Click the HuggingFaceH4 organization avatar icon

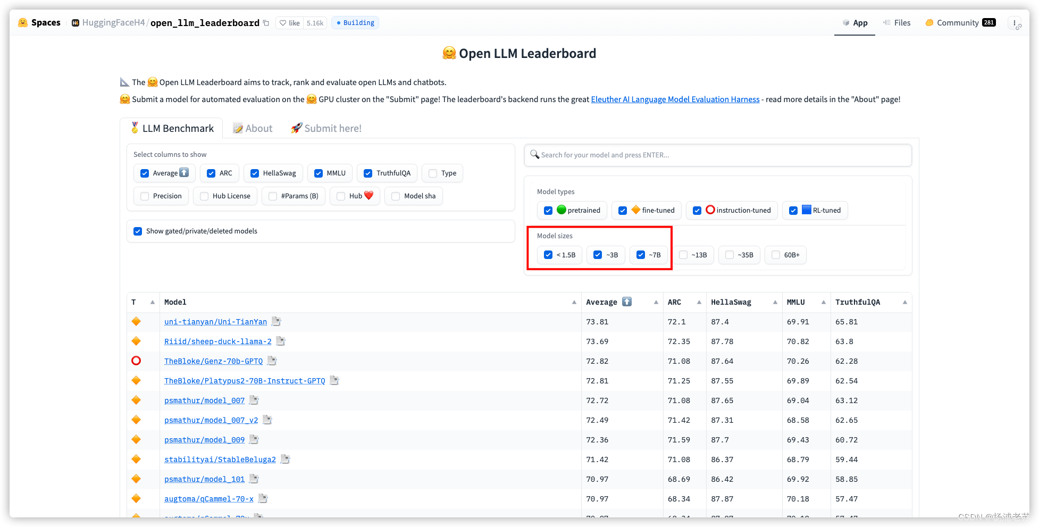point(76,23)
